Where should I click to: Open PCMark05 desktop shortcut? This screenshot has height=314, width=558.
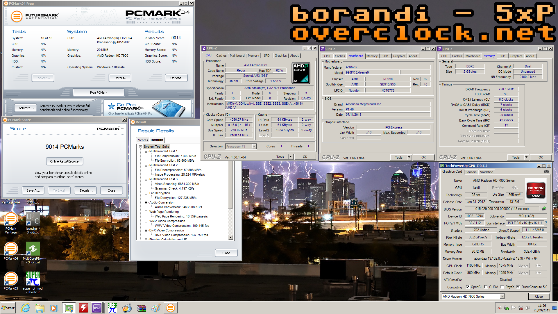tap(11, 281)
